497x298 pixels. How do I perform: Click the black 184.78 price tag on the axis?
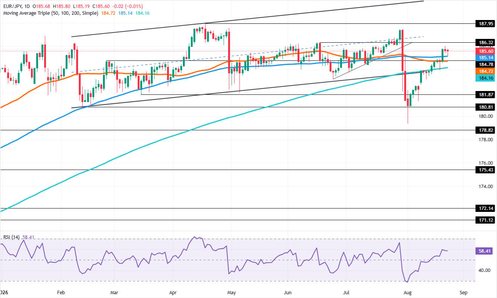[x=485, y=65]
